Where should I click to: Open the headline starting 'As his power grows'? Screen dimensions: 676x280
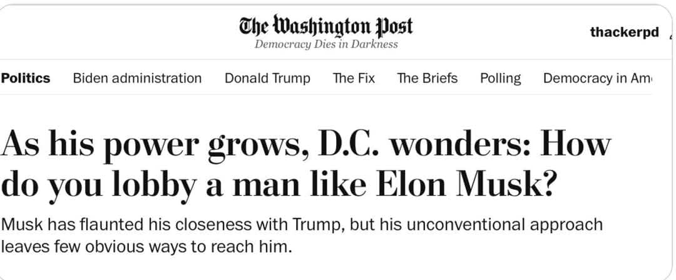click(x=305, y=144)
